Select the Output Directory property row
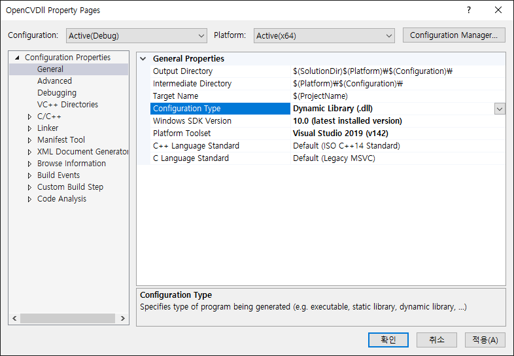Screen dimensions: 514x356 pyautogui.click(x=220, y=71)
